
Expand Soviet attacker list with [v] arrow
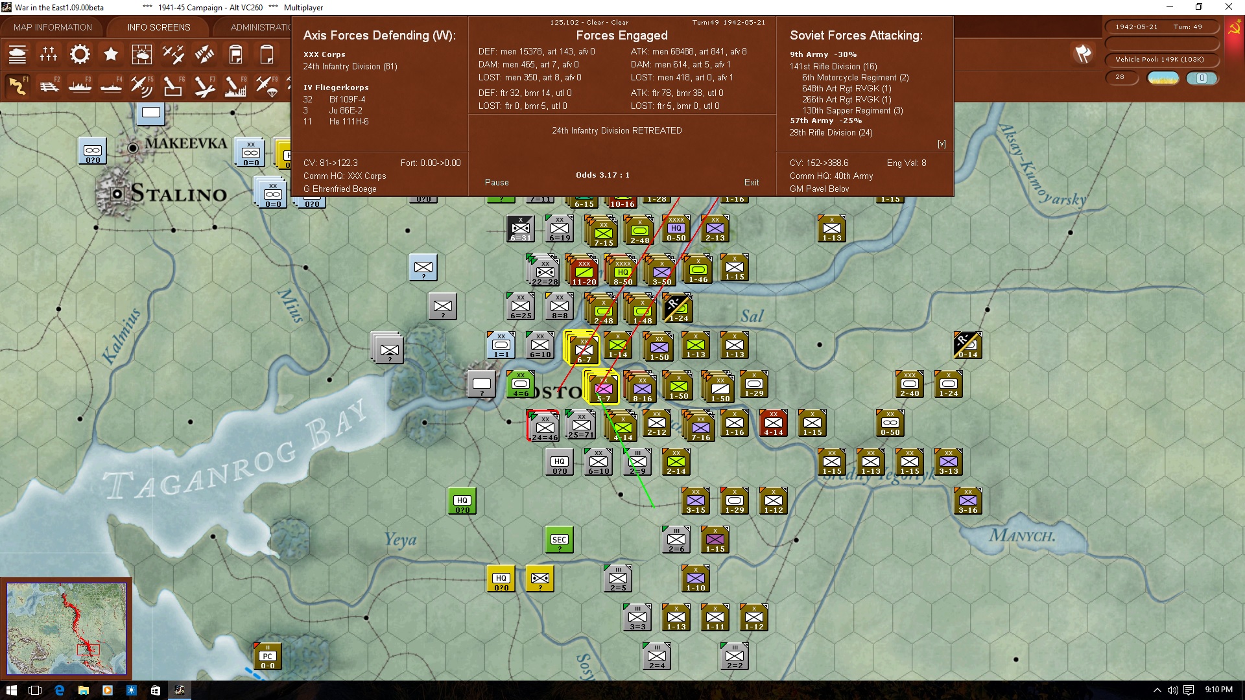942,144
